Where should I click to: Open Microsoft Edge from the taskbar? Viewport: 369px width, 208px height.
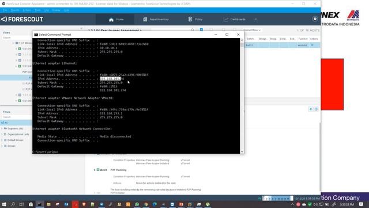coord(155,204)
